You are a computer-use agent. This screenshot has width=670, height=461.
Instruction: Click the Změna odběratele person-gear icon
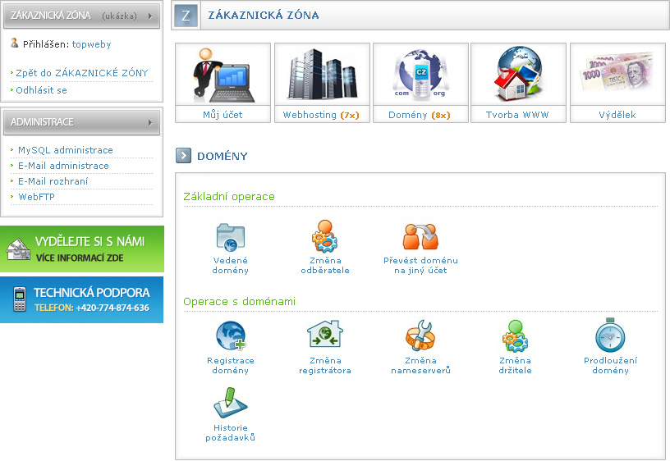[325, 236]
